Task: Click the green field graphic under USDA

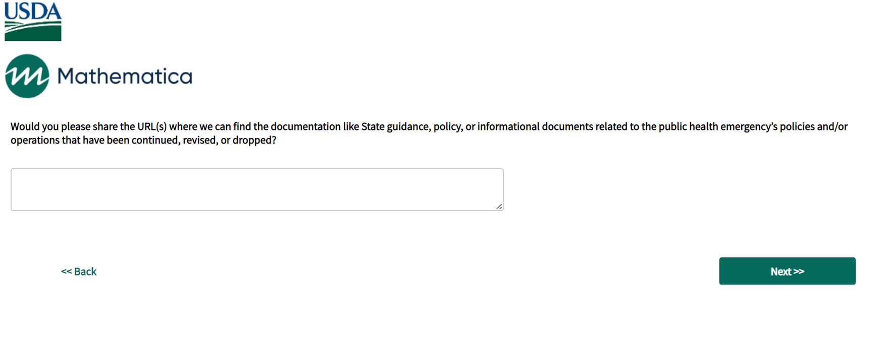Action: (x=33, y=32)
